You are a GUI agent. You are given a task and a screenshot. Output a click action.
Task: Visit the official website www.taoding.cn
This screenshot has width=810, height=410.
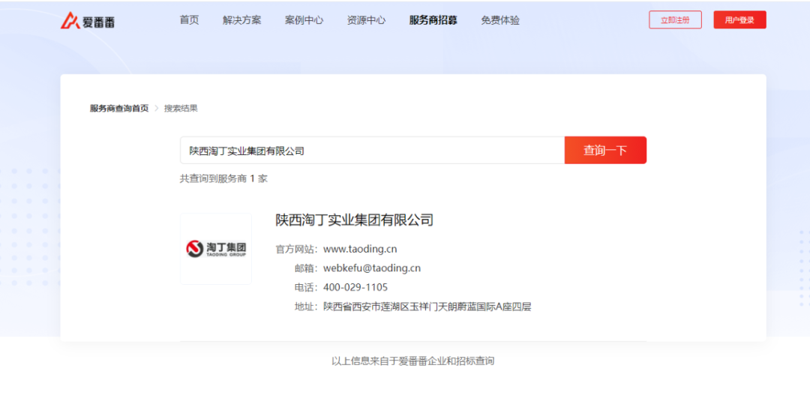coord(360,249)
